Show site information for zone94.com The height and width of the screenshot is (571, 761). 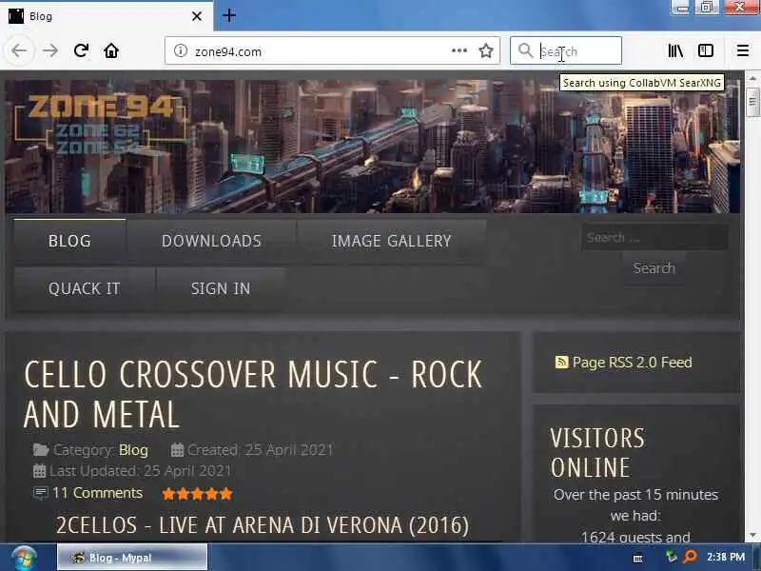181,50
